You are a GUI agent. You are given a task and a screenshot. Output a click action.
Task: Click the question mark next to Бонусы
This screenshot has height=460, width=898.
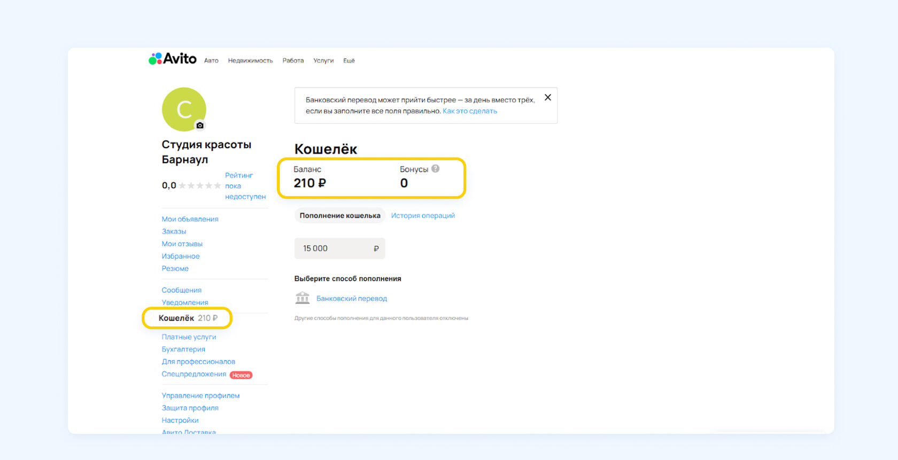click(436, 169)
